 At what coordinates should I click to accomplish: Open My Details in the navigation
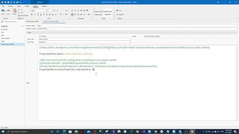(x=4, y=29)
